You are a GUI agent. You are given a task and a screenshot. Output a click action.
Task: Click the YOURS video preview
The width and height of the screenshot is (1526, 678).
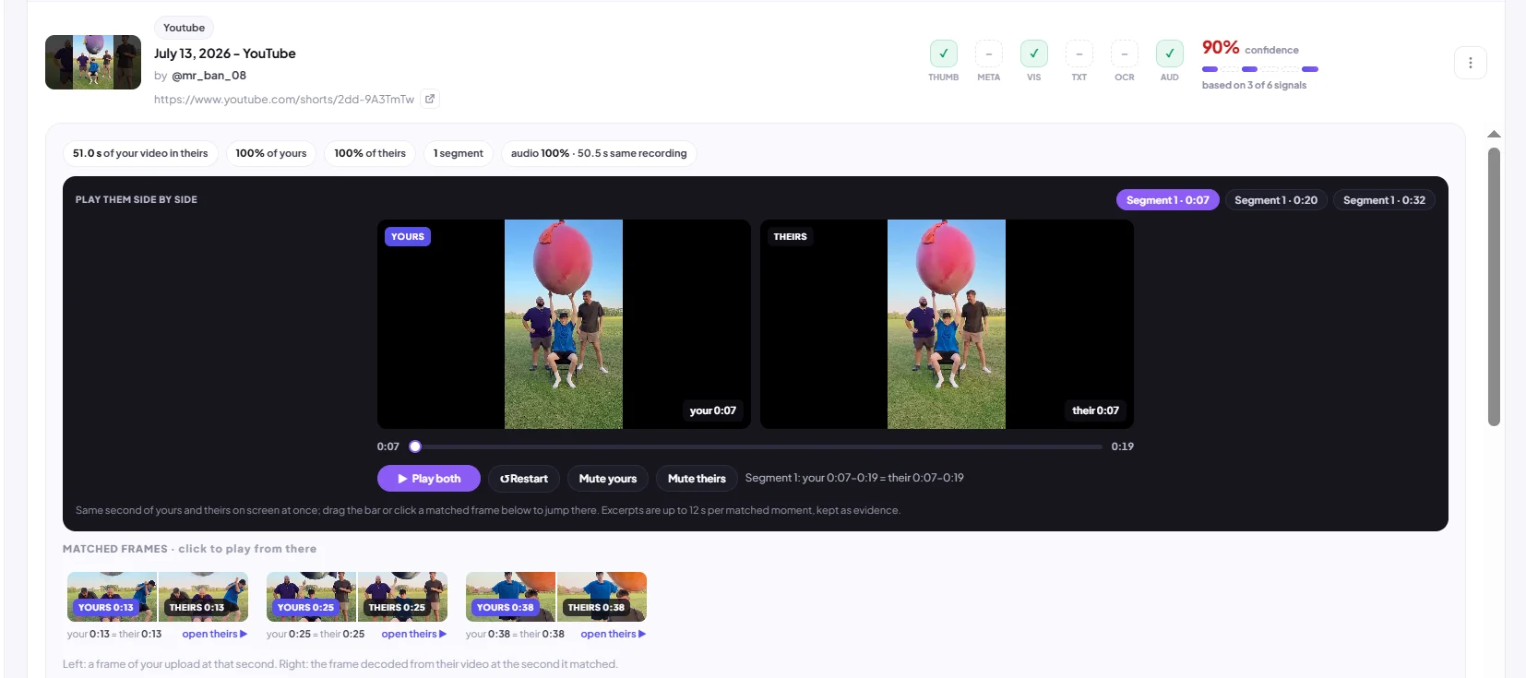564,324
